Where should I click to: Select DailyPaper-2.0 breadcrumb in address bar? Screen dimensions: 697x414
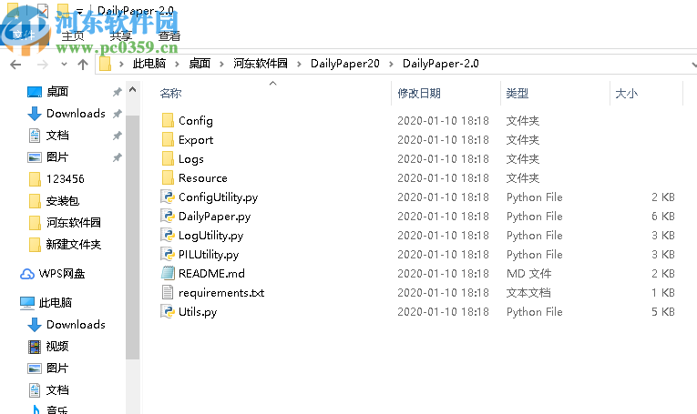coord(440,64)
